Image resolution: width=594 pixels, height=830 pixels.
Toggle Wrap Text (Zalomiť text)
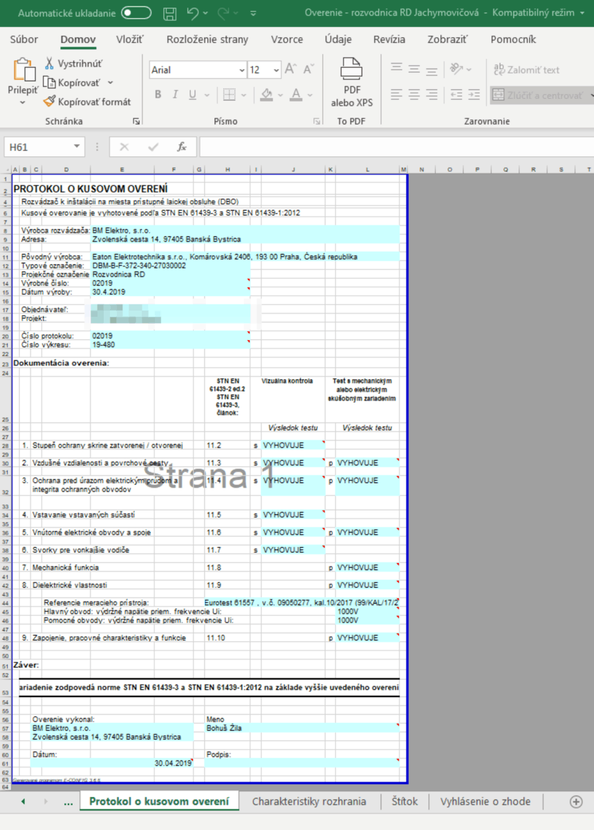click(526, 70)
